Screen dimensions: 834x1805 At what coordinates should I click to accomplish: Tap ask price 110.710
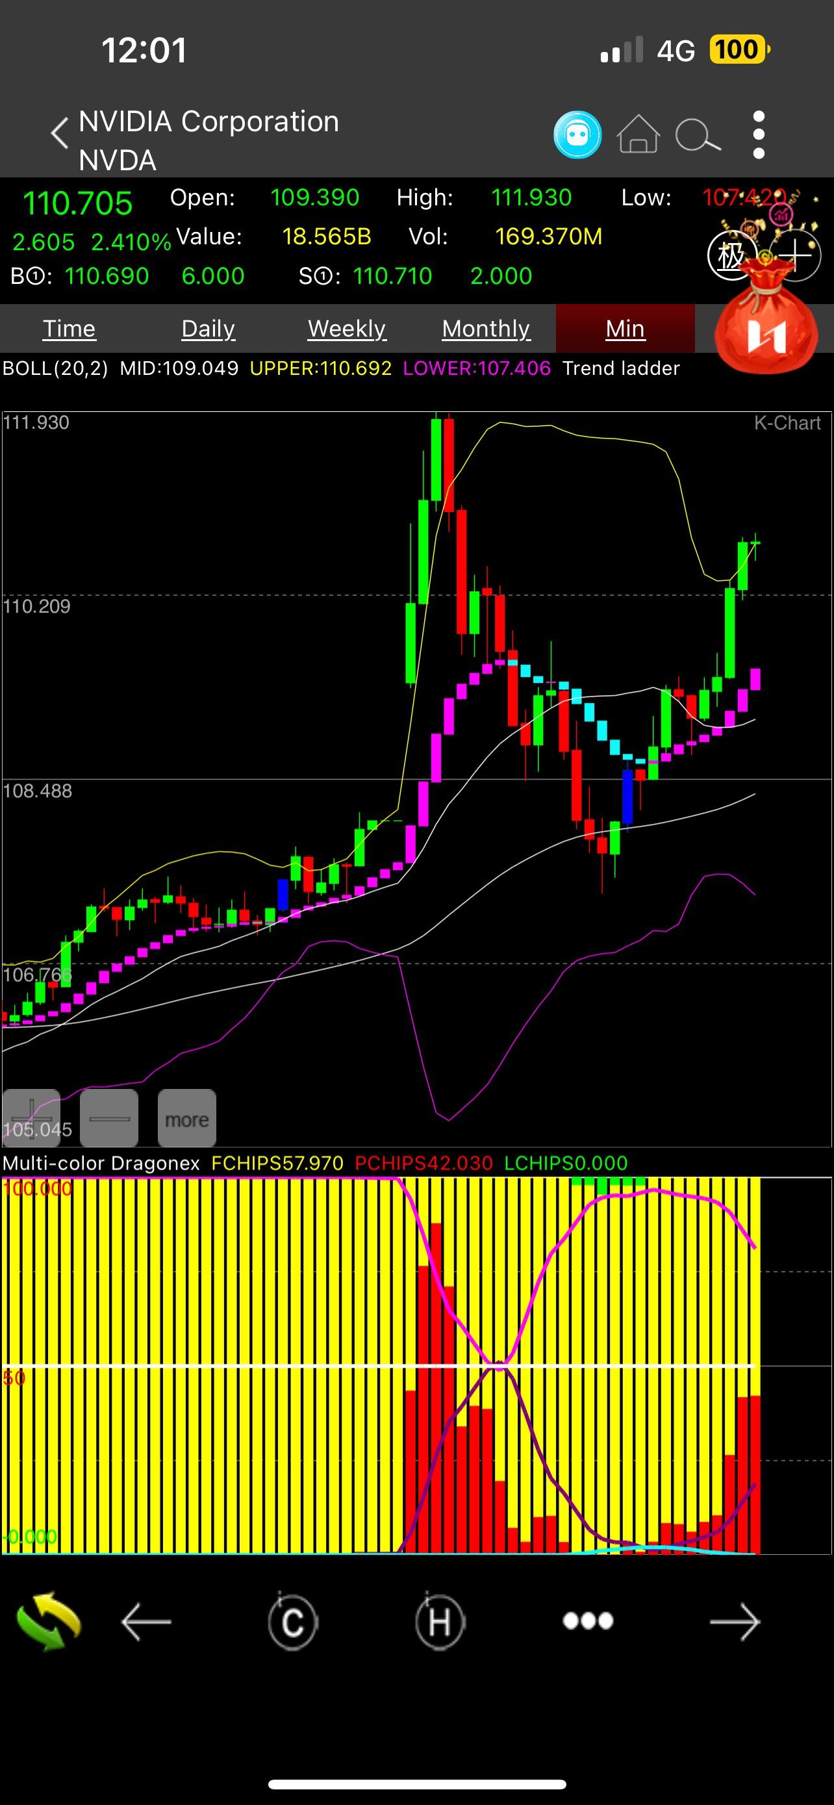point(393,276)
